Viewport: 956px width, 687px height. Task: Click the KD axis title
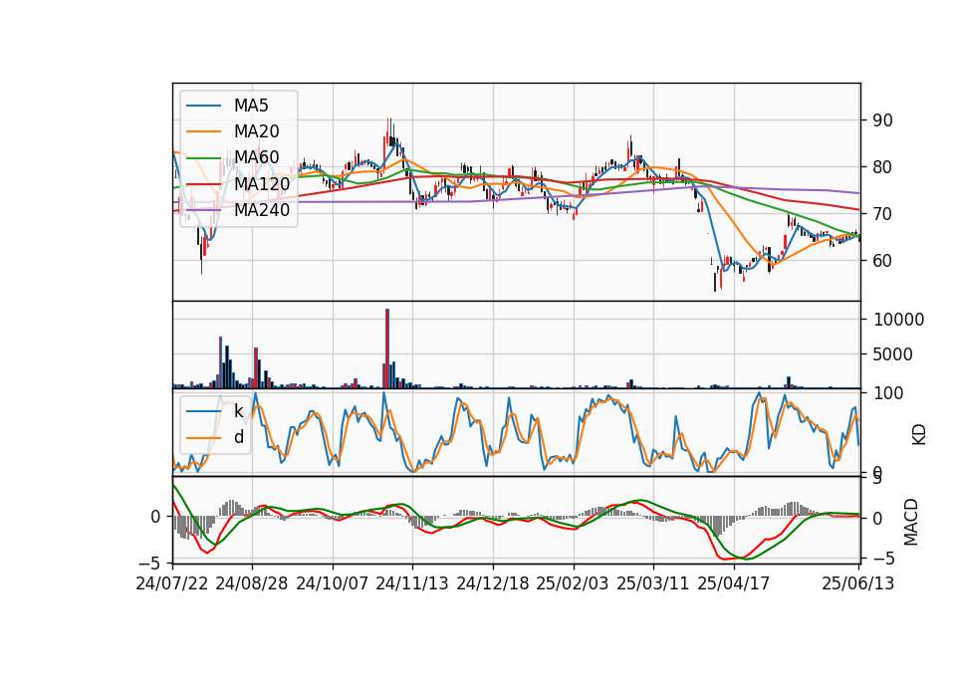pos(919,435)
